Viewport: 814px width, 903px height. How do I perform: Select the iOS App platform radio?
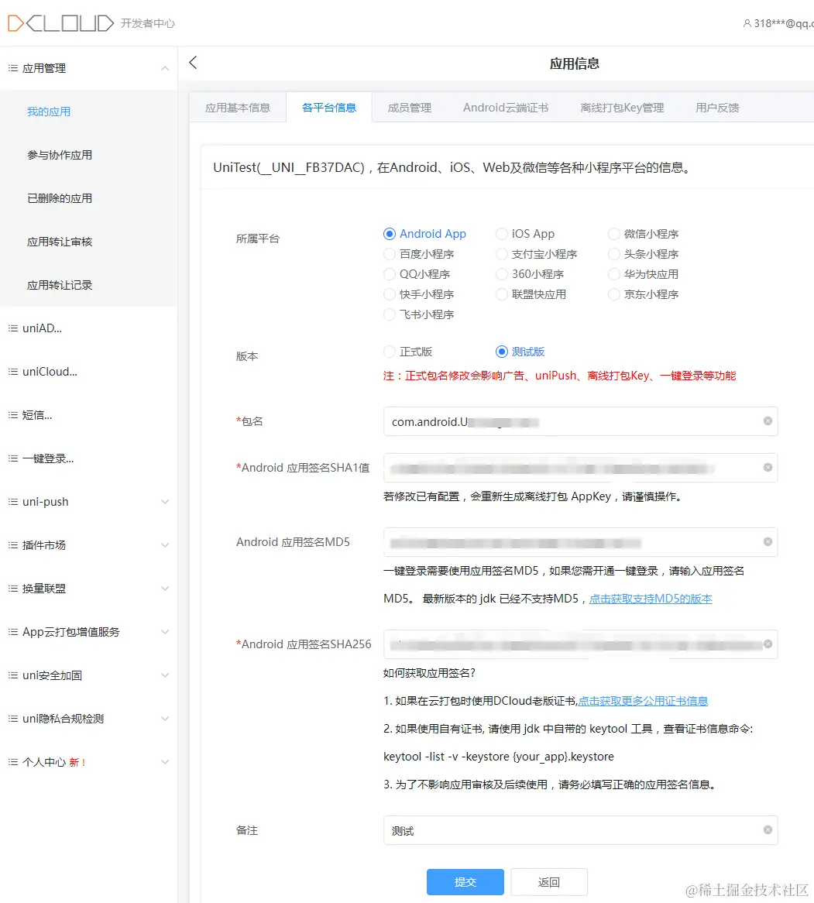click(502, 234)
